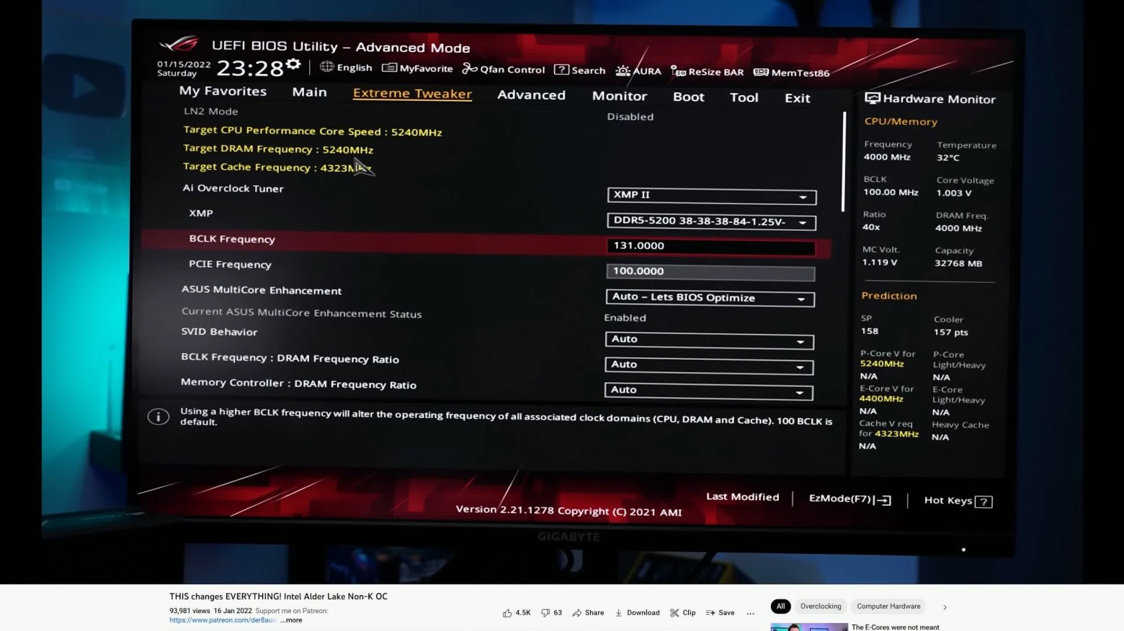Create a Clip of the video
The width and height of the screenshot is (1124, 631).
[682, 613]
